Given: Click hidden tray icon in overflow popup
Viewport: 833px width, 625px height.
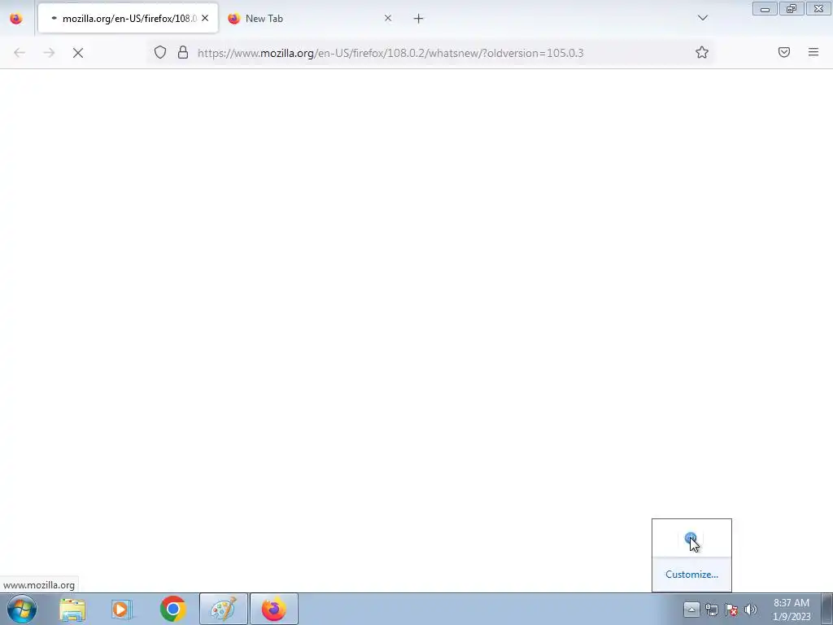Looking at the screenshot, I should point(691,539).
